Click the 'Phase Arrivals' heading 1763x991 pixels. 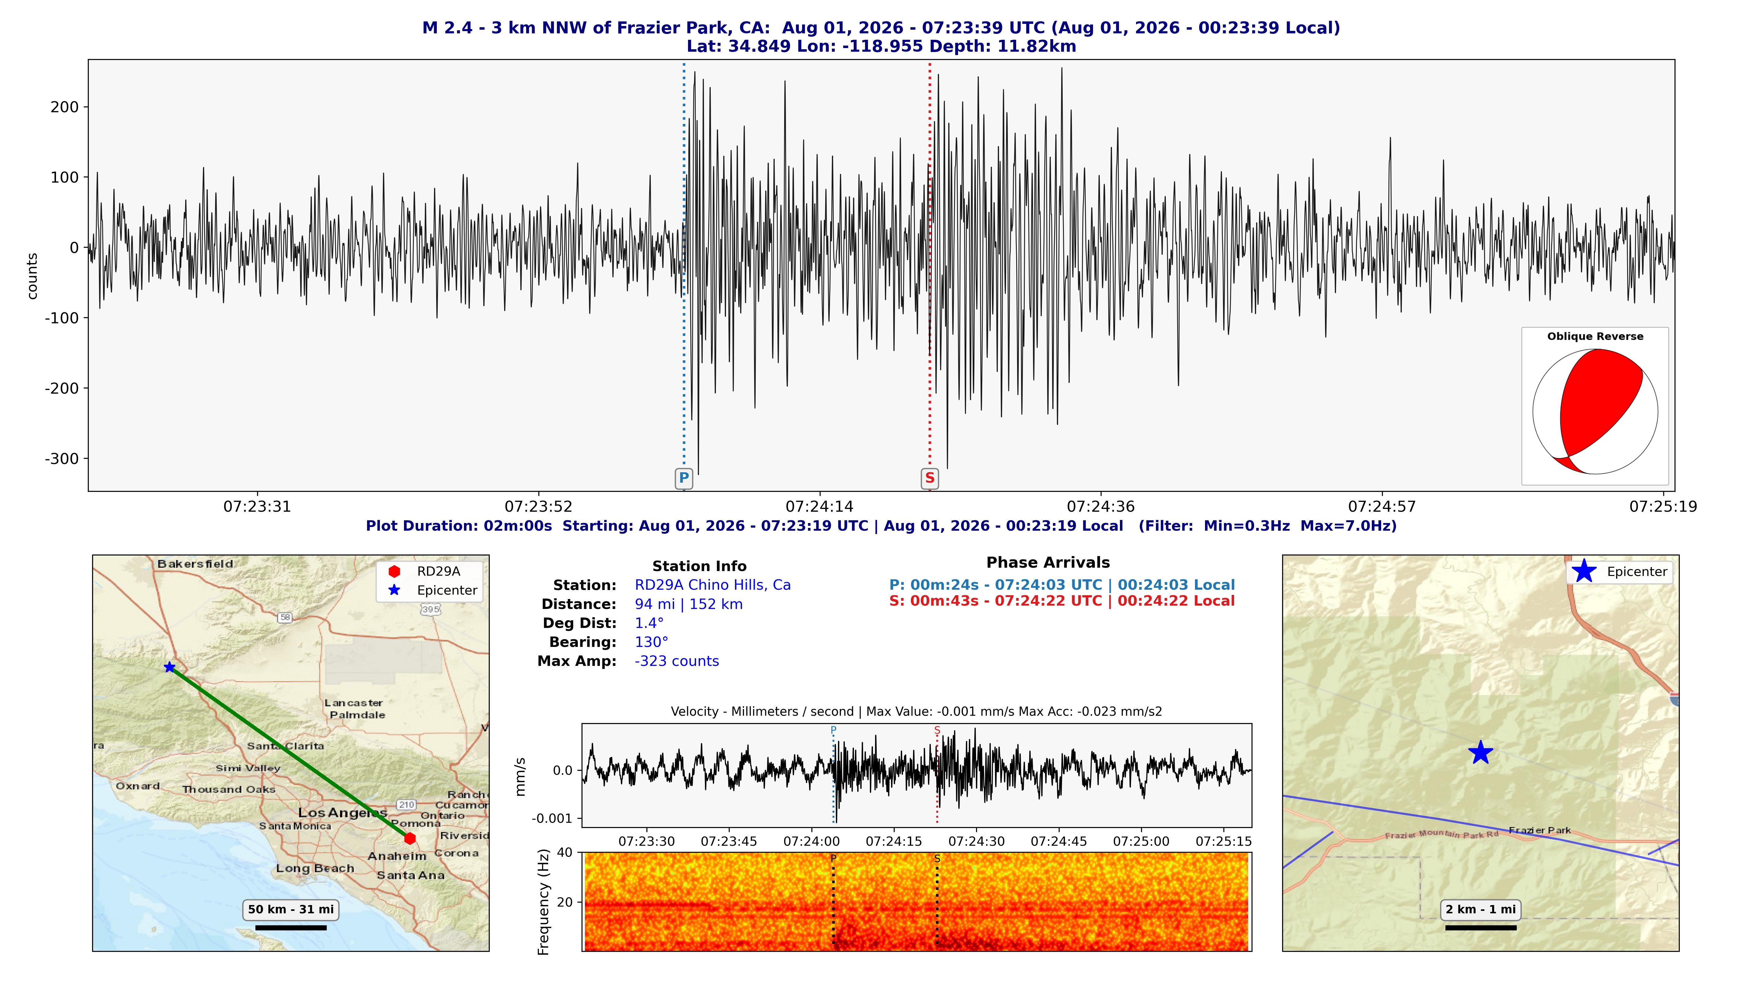click(x=1048, y=563)
